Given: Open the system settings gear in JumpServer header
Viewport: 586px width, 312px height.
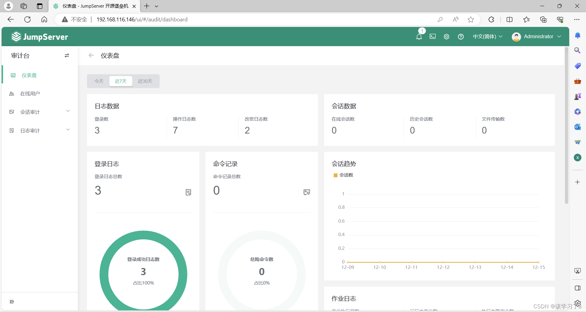Looking at the screenshot, I should pyautogui.click(x=447, y=37).
